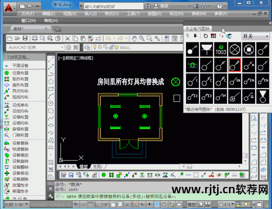
Task: Select the red-highlighted switch block
Action: 235,65
